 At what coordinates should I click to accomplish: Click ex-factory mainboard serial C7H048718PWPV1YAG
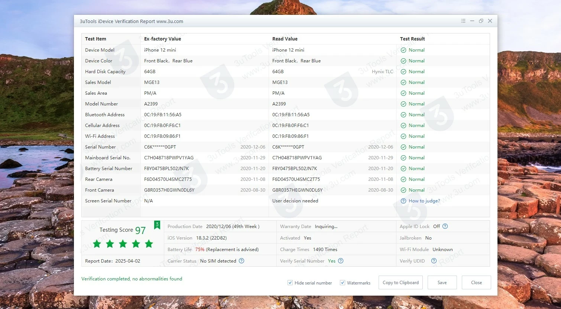[x=169, y=158]
